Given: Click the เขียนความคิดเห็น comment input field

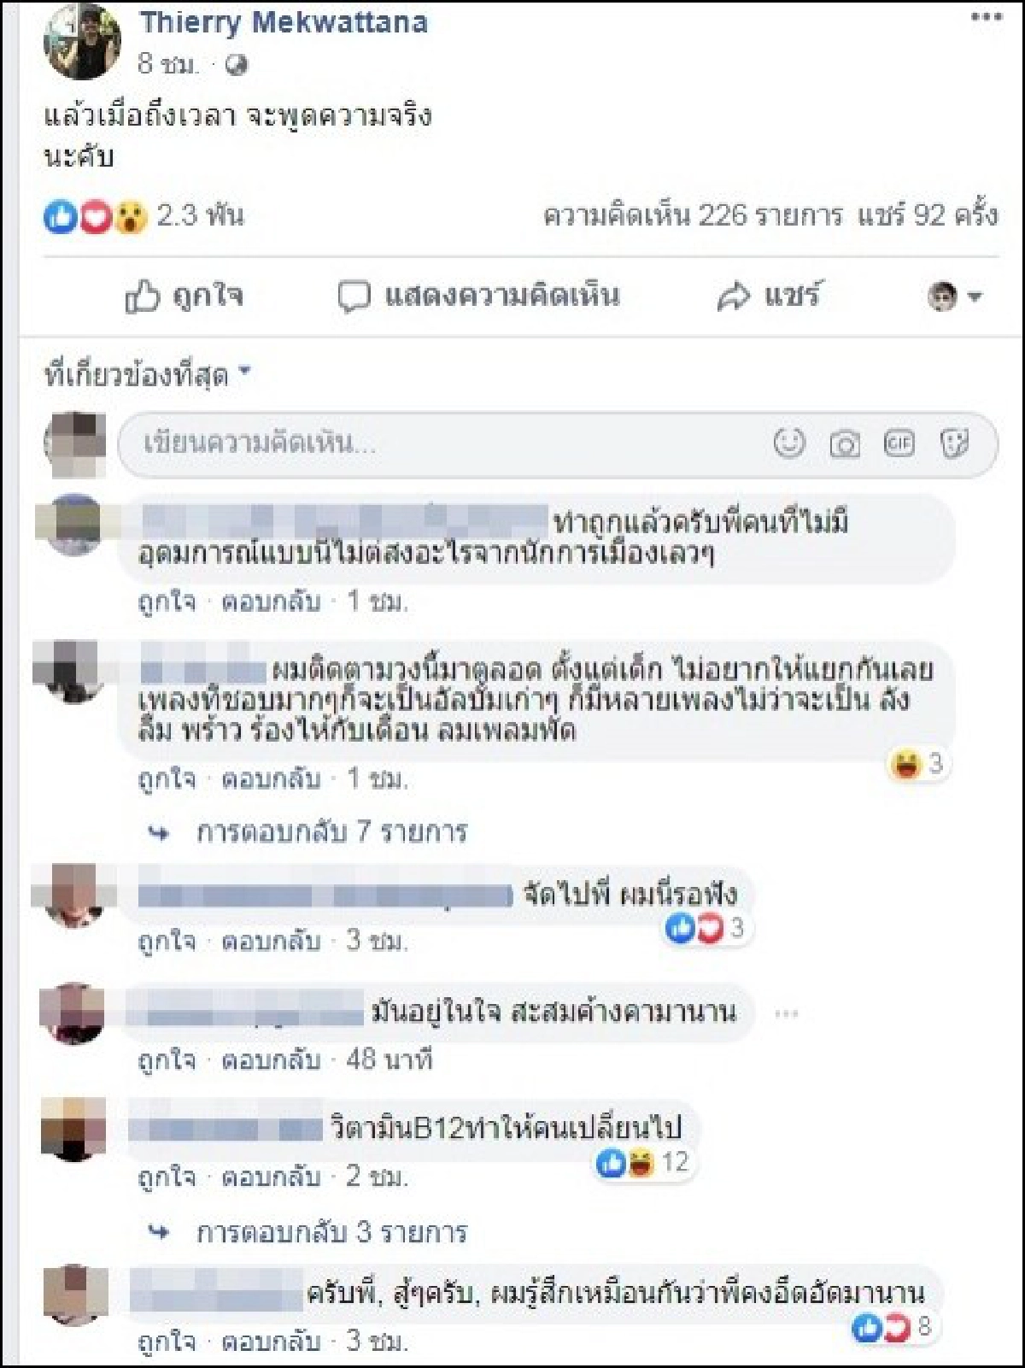Looking at the screenshot, I should pos(558,443).
